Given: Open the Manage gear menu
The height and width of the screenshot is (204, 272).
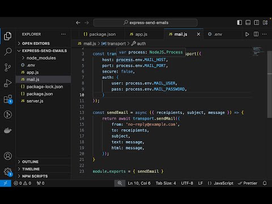Looking at the screenshot, I should 8,172.
